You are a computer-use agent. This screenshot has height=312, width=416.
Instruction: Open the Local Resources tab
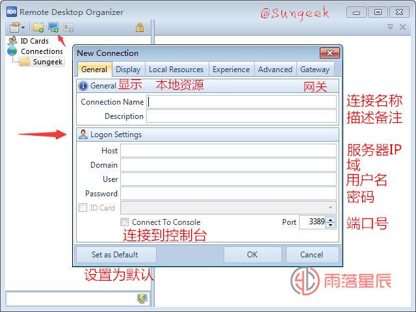click(x=176, y=70)
